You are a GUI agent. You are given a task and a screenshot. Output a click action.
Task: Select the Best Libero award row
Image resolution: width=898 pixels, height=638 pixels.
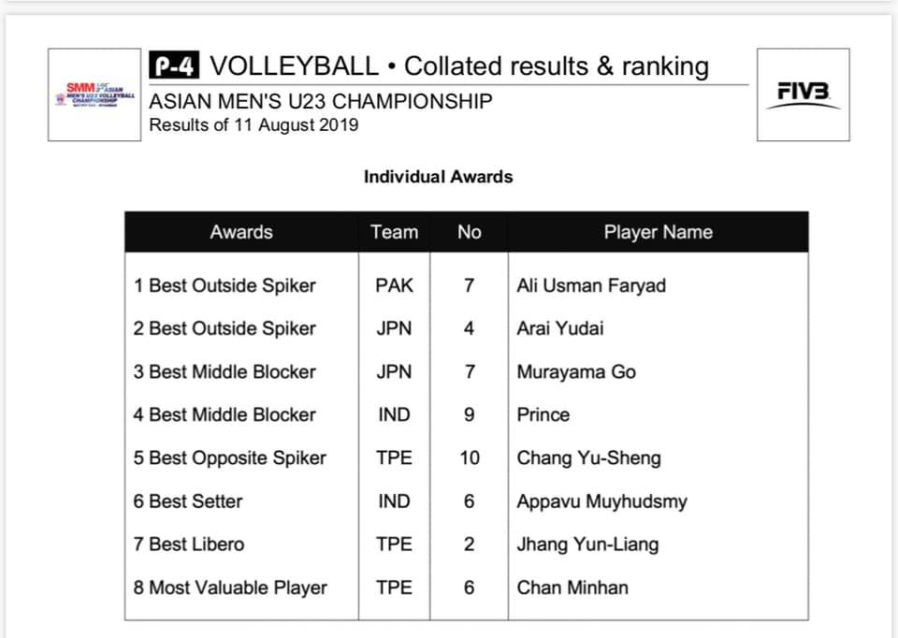pos(467,544)
